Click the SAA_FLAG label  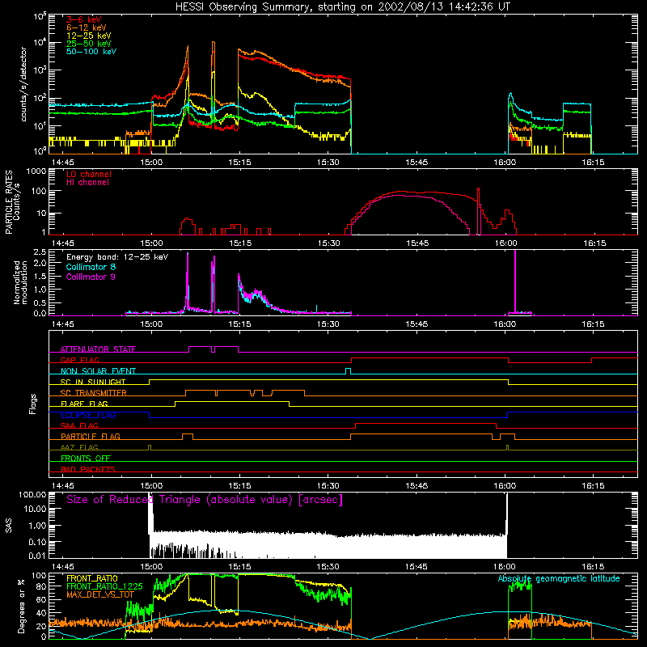pyautogui.click(x=79, y=425)
